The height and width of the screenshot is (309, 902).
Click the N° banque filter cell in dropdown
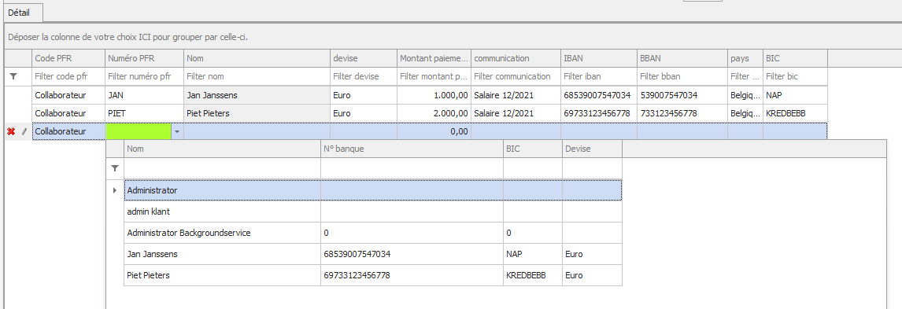pos(412,168)
